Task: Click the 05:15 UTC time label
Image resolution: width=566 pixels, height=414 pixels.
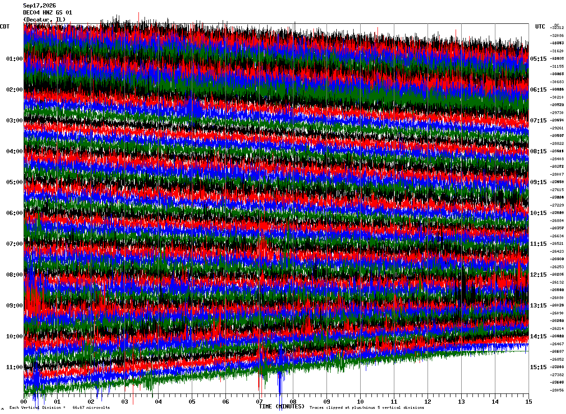Action: pos(538,59)
